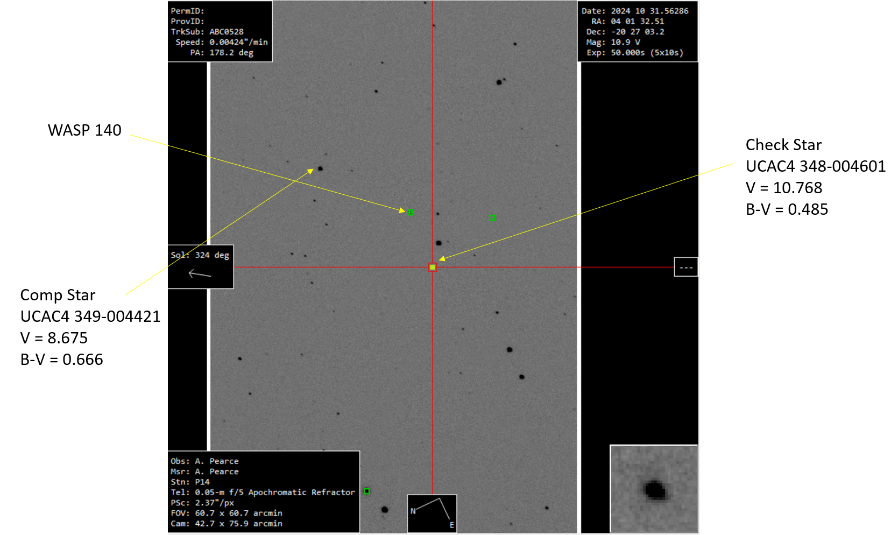Click the green marker beside the observer info panel
891x535 pixels.
366,491
